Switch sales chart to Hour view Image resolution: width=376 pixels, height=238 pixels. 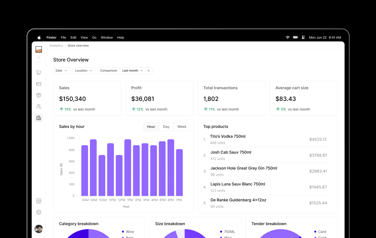[151, 127]
